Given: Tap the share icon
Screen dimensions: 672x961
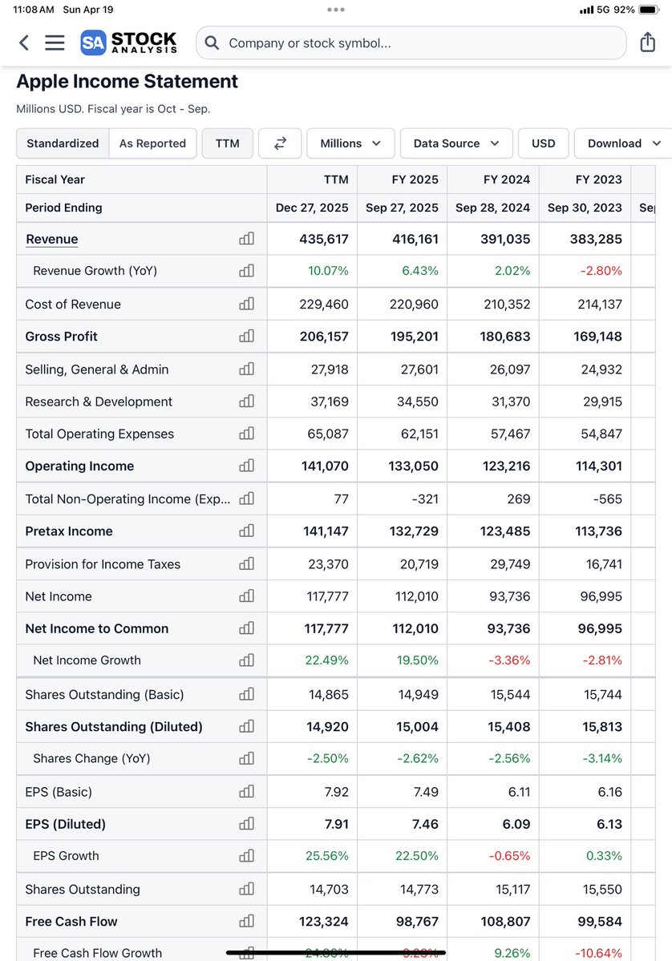Looking at the screenshot, I should (647, 42).
